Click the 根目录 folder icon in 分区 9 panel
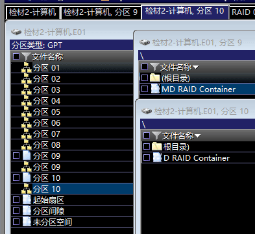This screenshot has height=234, width=255. point(155,78)
